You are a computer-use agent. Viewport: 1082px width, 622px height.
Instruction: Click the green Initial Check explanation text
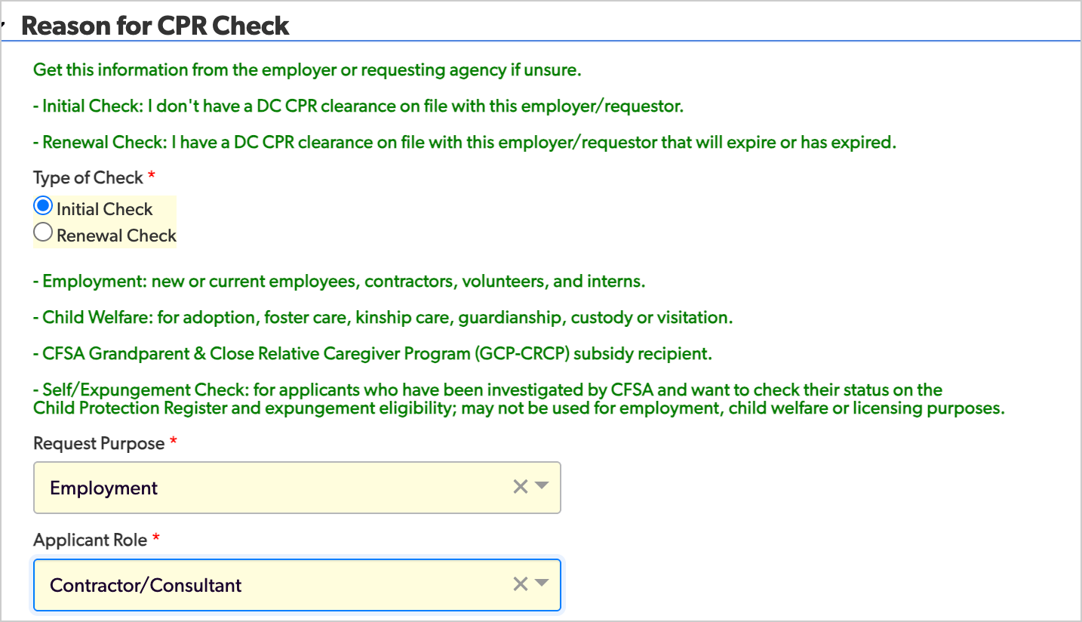358,106
